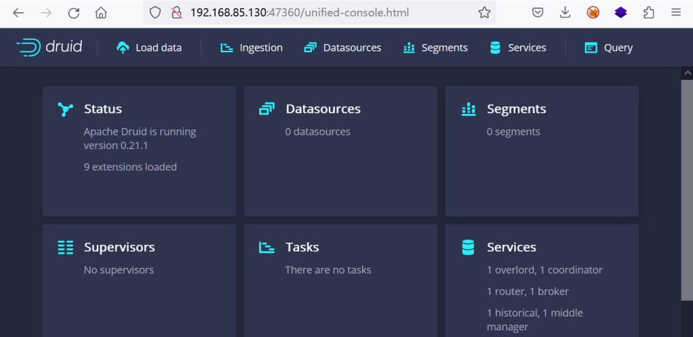Click '1 router, 1 broker' text
693x337 pixels.
tap(528, 292)
